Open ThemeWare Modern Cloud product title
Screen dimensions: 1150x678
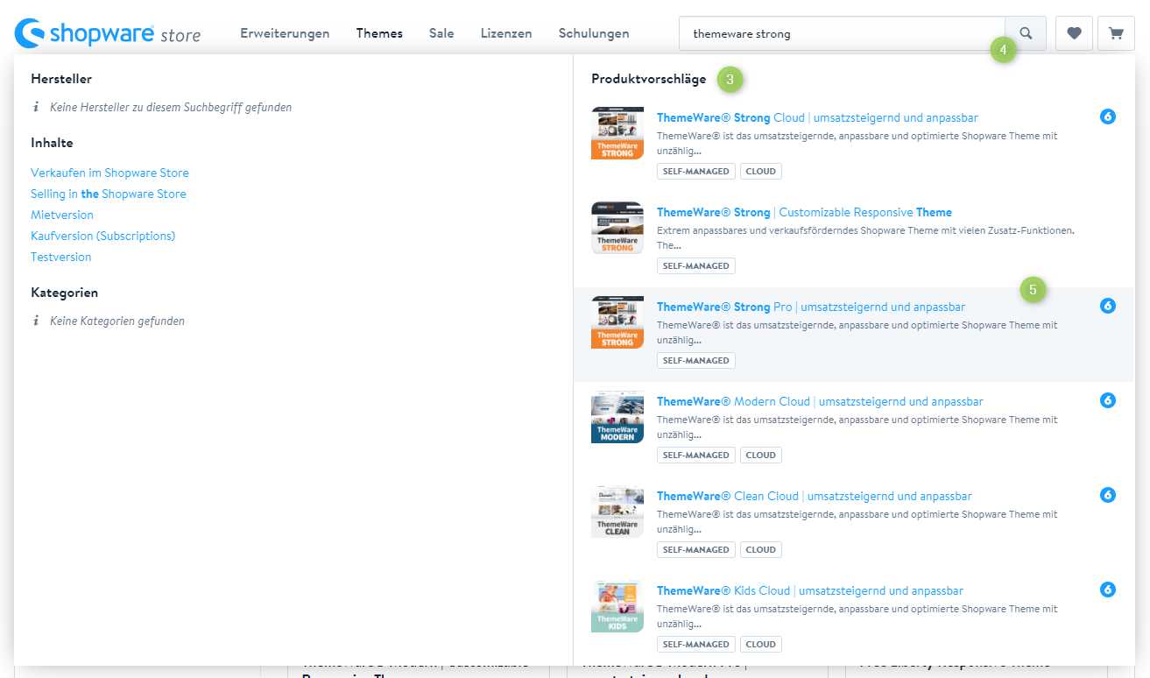(x=820, y=401)
